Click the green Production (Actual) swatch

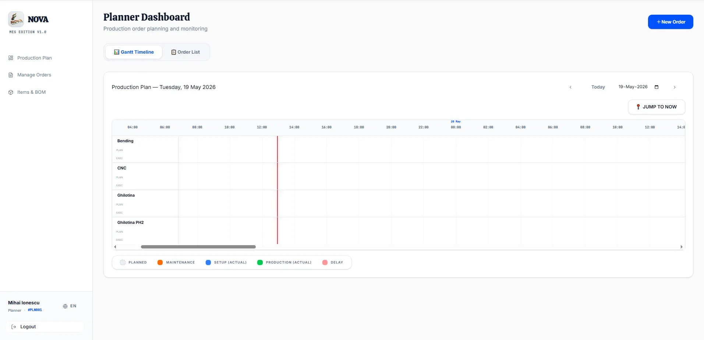(x=260, y=262)
